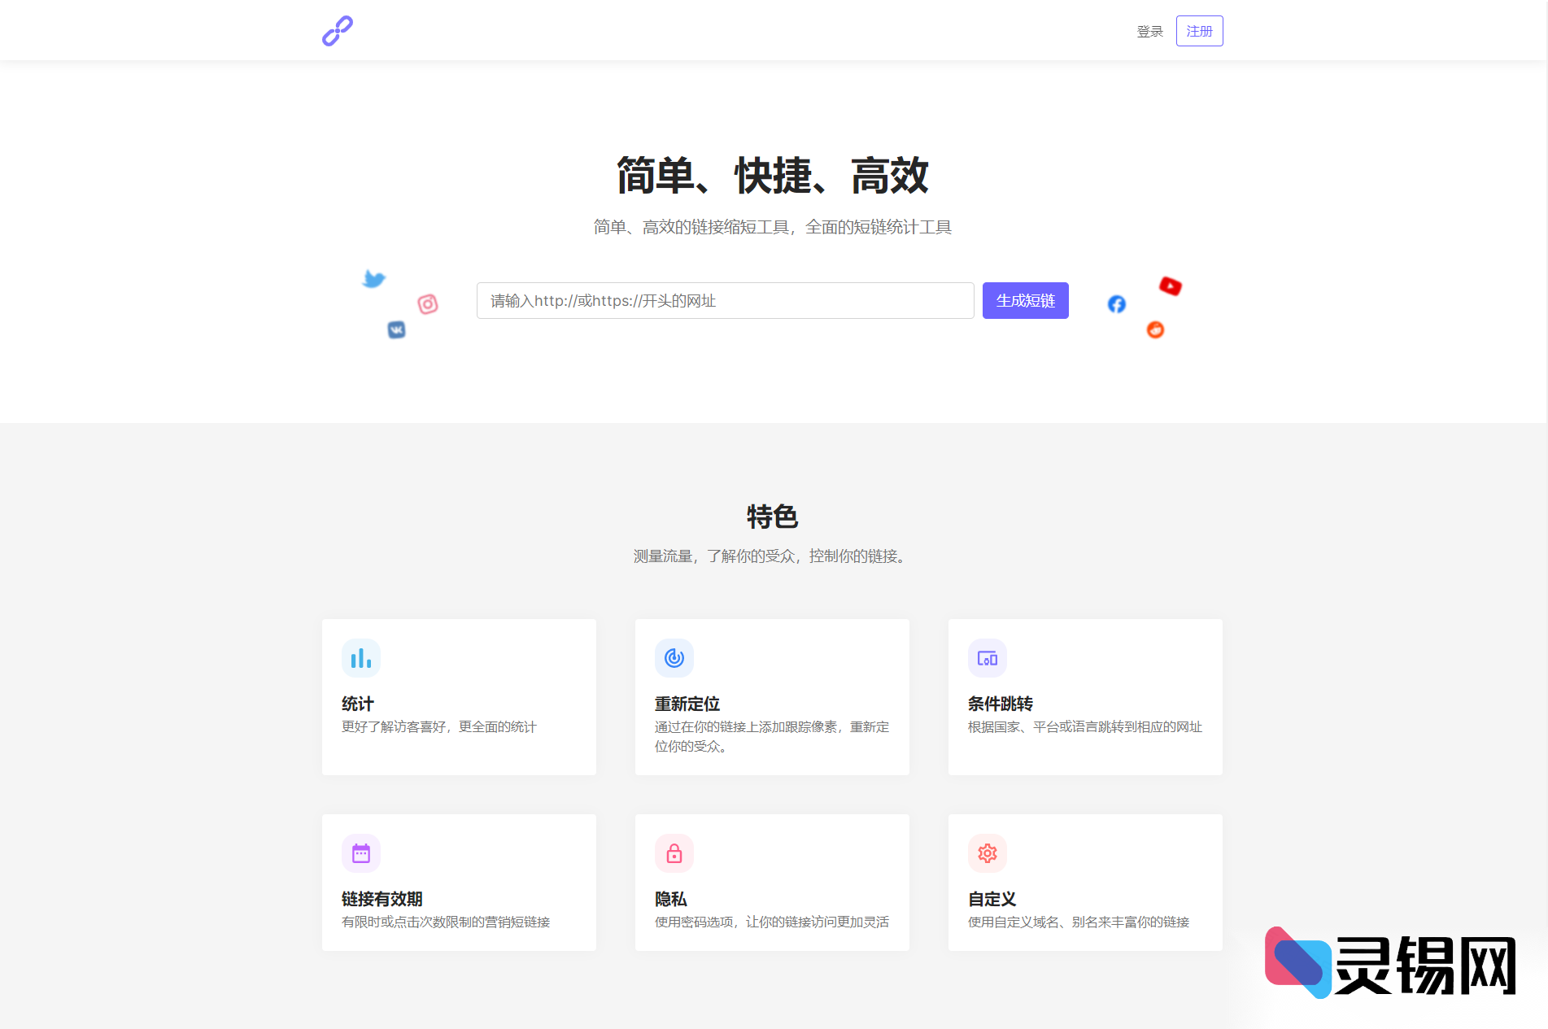Click the 生成短链 button
Viewport: 1548px width, 1029px height.
[x=1025, y=300]
